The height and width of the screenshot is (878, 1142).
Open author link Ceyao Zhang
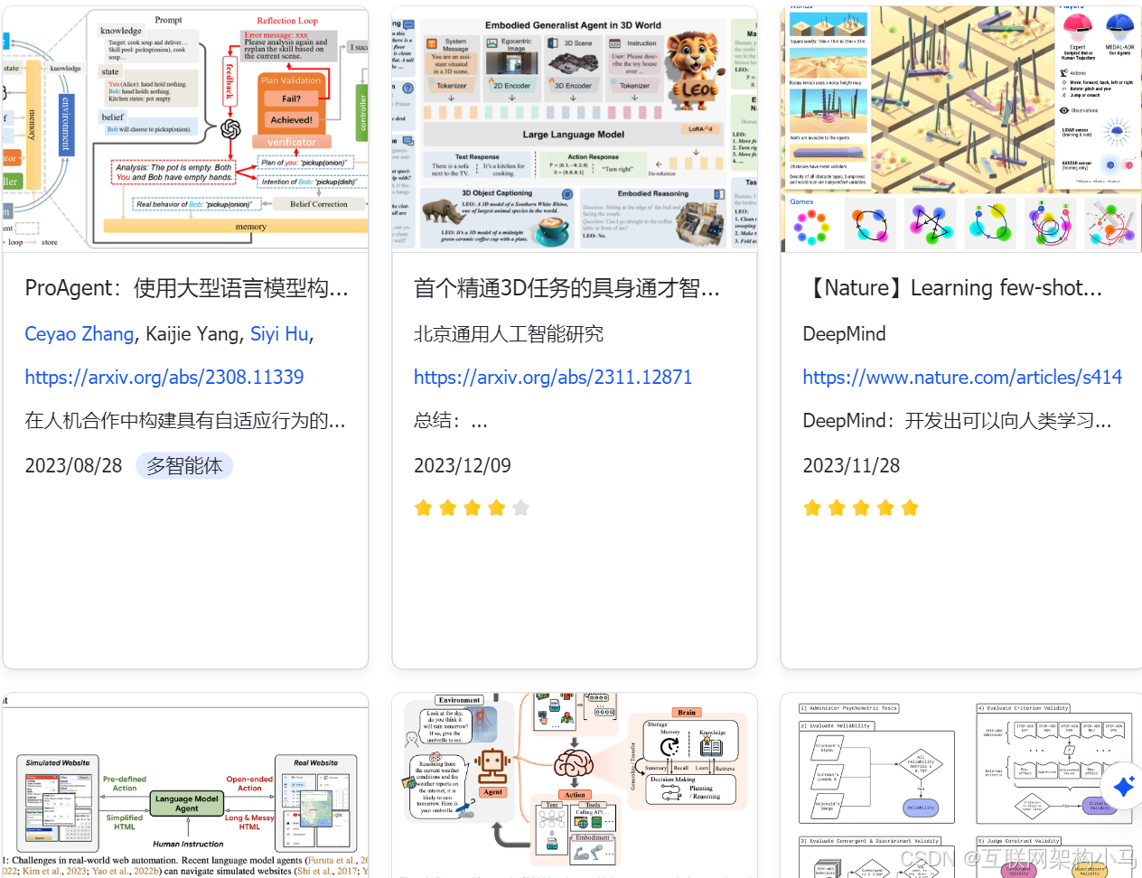point(80,334)
